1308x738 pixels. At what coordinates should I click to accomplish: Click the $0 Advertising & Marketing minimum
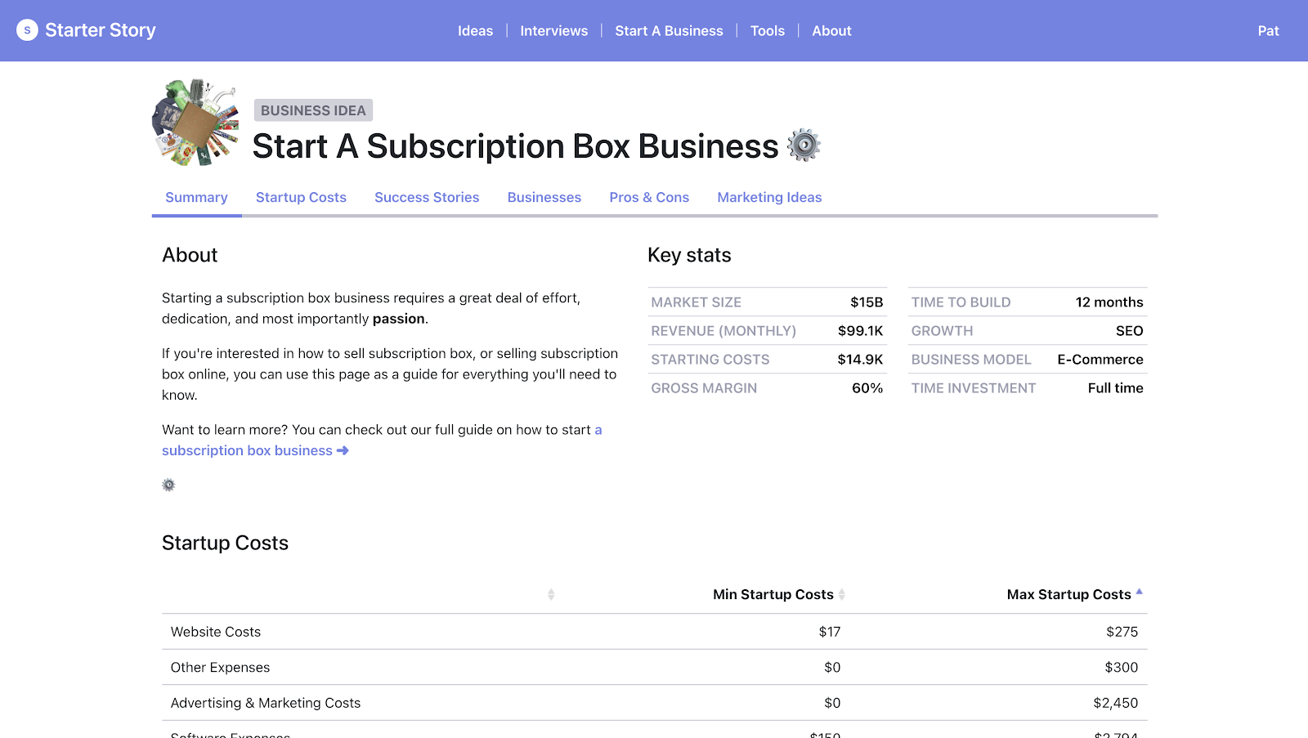coord(832,702)
